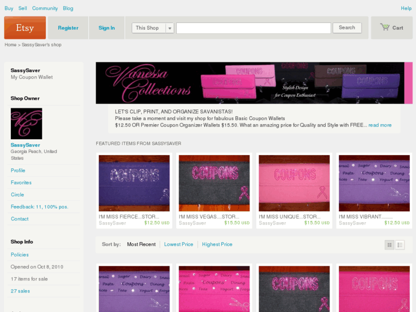416x312 pixels.
Task: Expand the This Shop search scope dropdown
Action: point(153,28)
